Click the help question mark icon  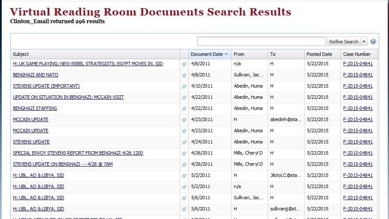373,42
